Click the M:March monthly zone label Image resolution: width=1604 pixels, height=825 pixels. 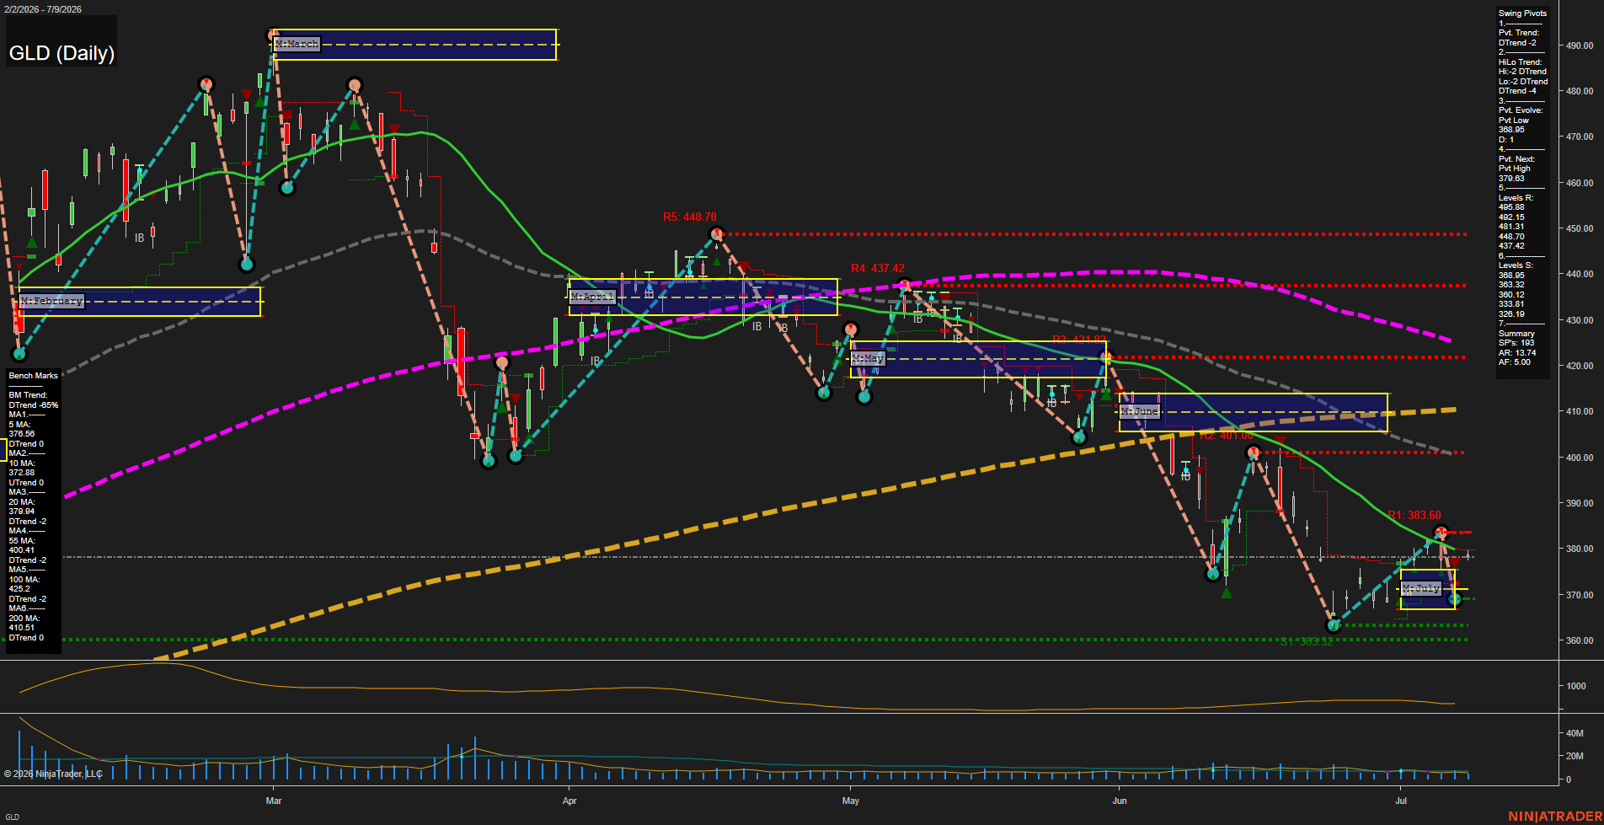click(x=297, y=44)
